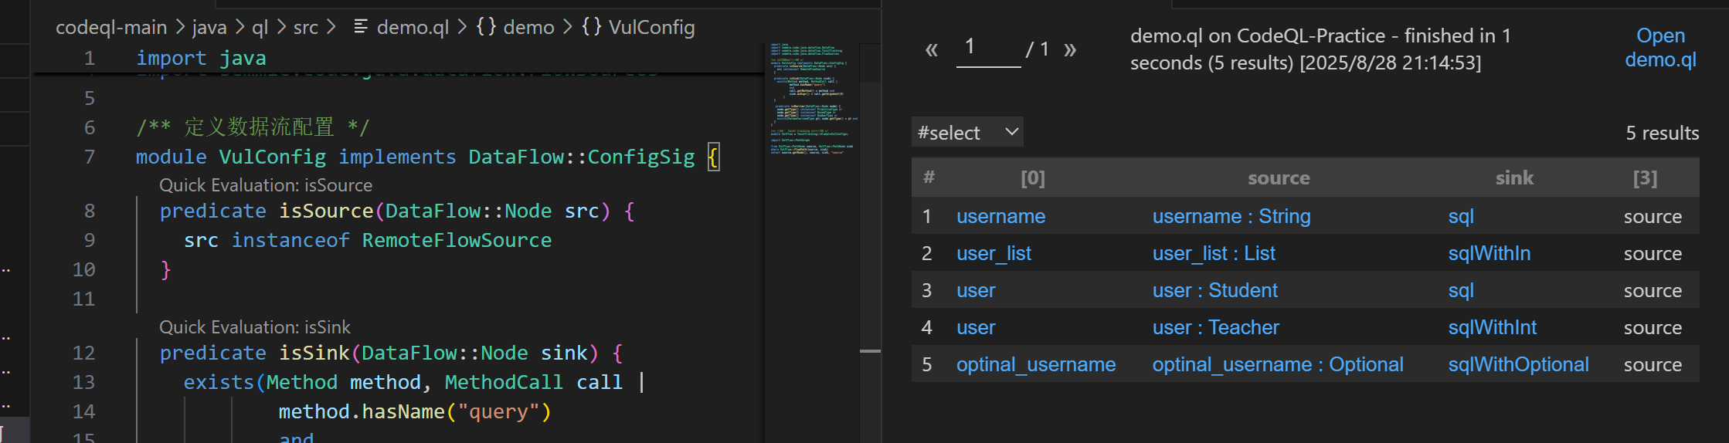Open sql sink link in row 3
The width and height of the screenshot is (1729, 443).
point(1461,290)
